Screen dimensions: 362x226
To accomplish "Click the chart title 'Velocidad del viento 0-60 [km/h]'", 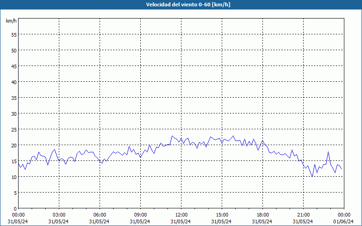I will 188,5.
